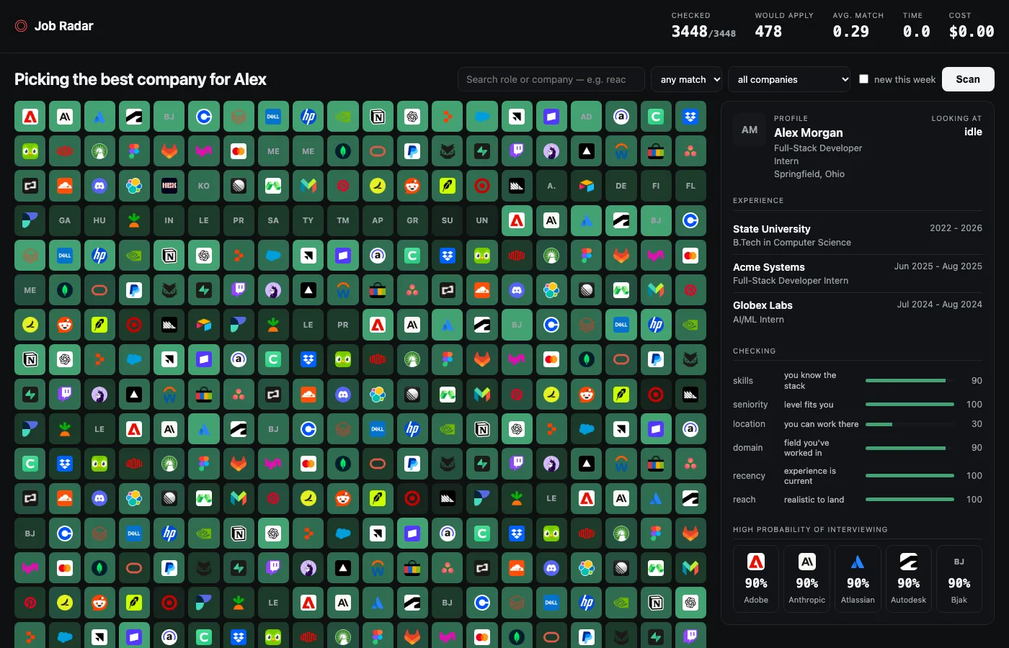1009x648 pixels.
Task: Select the KO company tile
Action: click(204, 186)
